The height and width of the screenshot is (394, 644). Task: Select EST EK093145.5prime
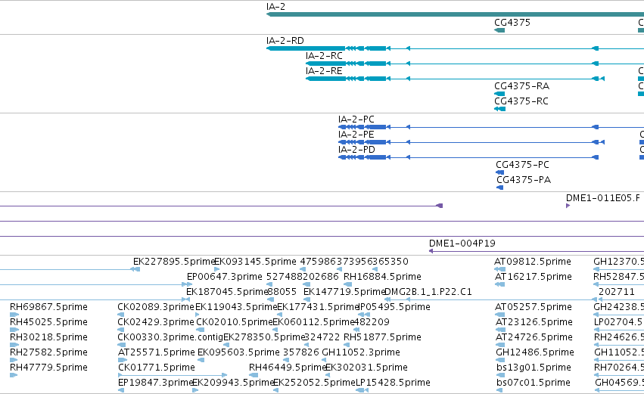point(255,262)
